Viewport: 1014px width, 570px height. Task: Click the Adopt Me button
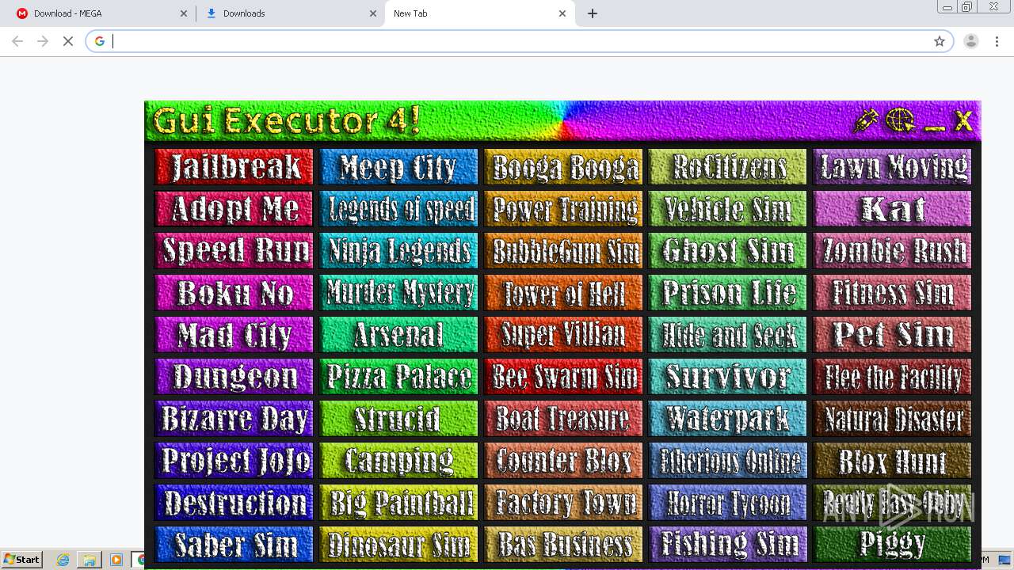pos(234,209)
